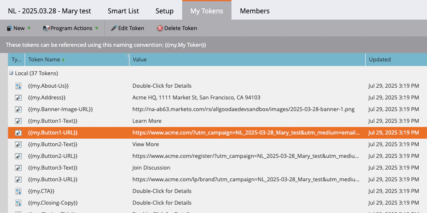This screenshot has height=213, width=427.
Task: Select the {{my.Closing-Copy}} token name
Action: [x=53, y=203]
